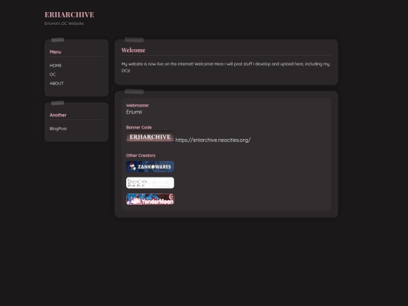
Task: Click the Menu sidebar heading
Action: 55,52
